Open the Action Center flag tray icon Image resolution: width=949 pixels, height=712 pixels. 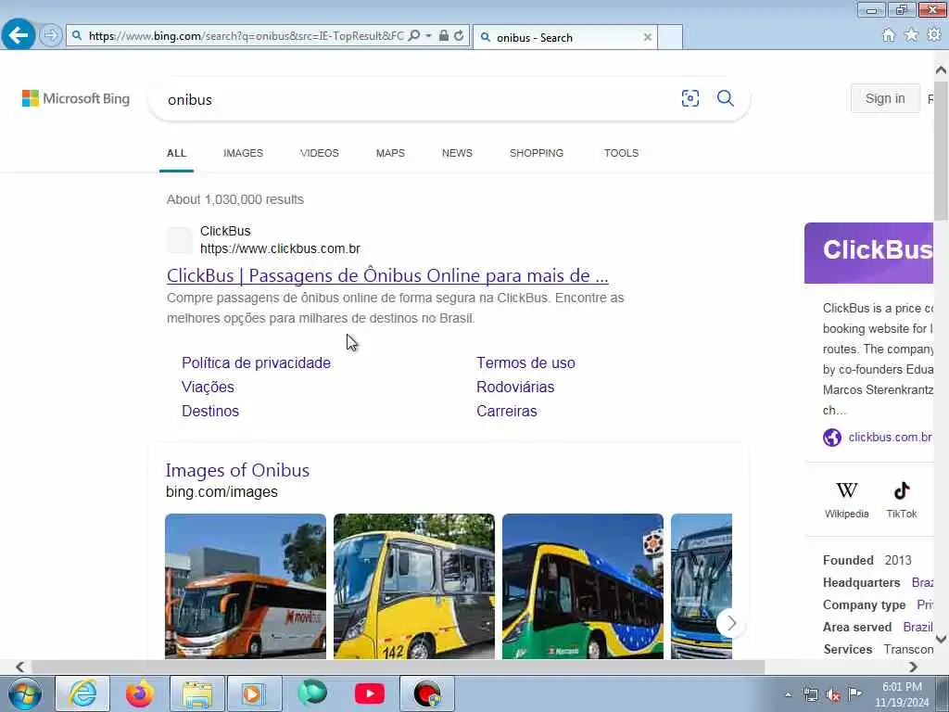click(x=854, y=694)
